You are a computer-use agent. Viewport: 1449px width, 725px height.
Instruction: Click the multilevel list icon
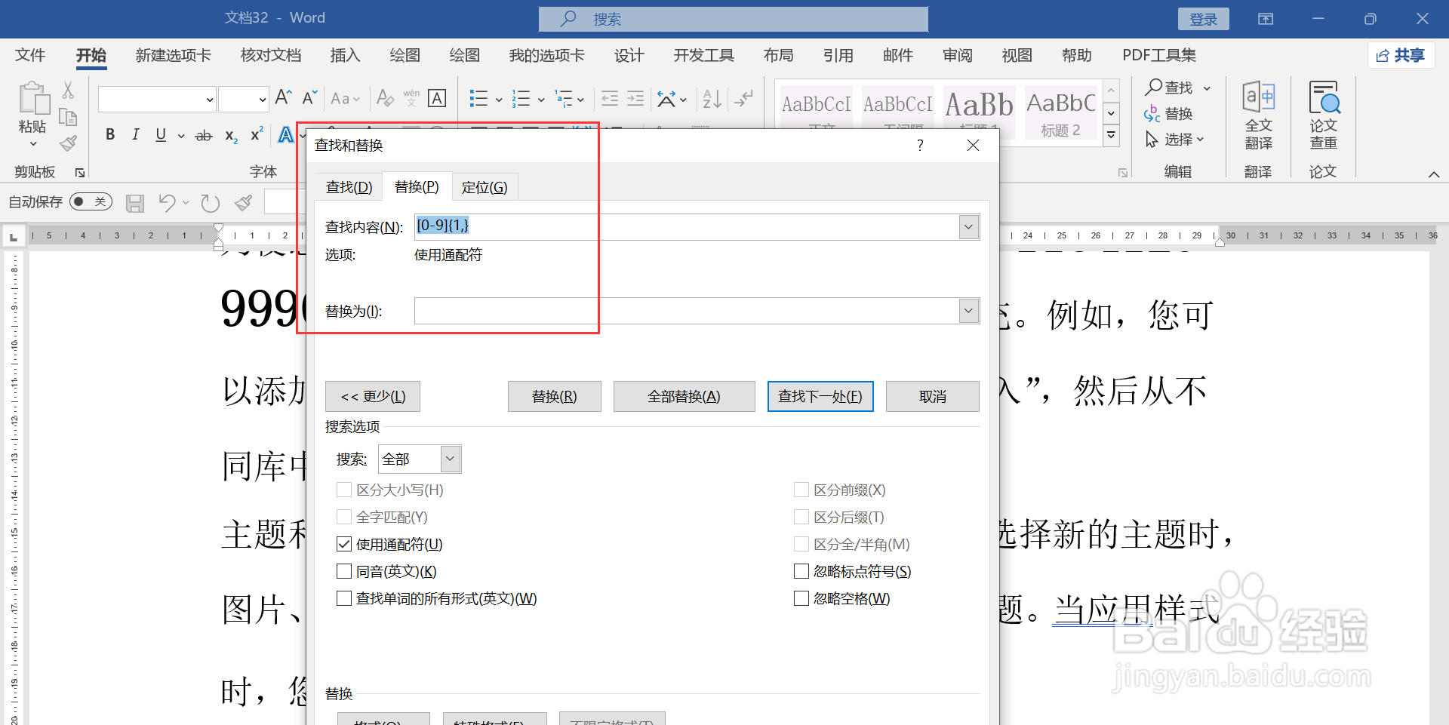click(x=564, y=98)
